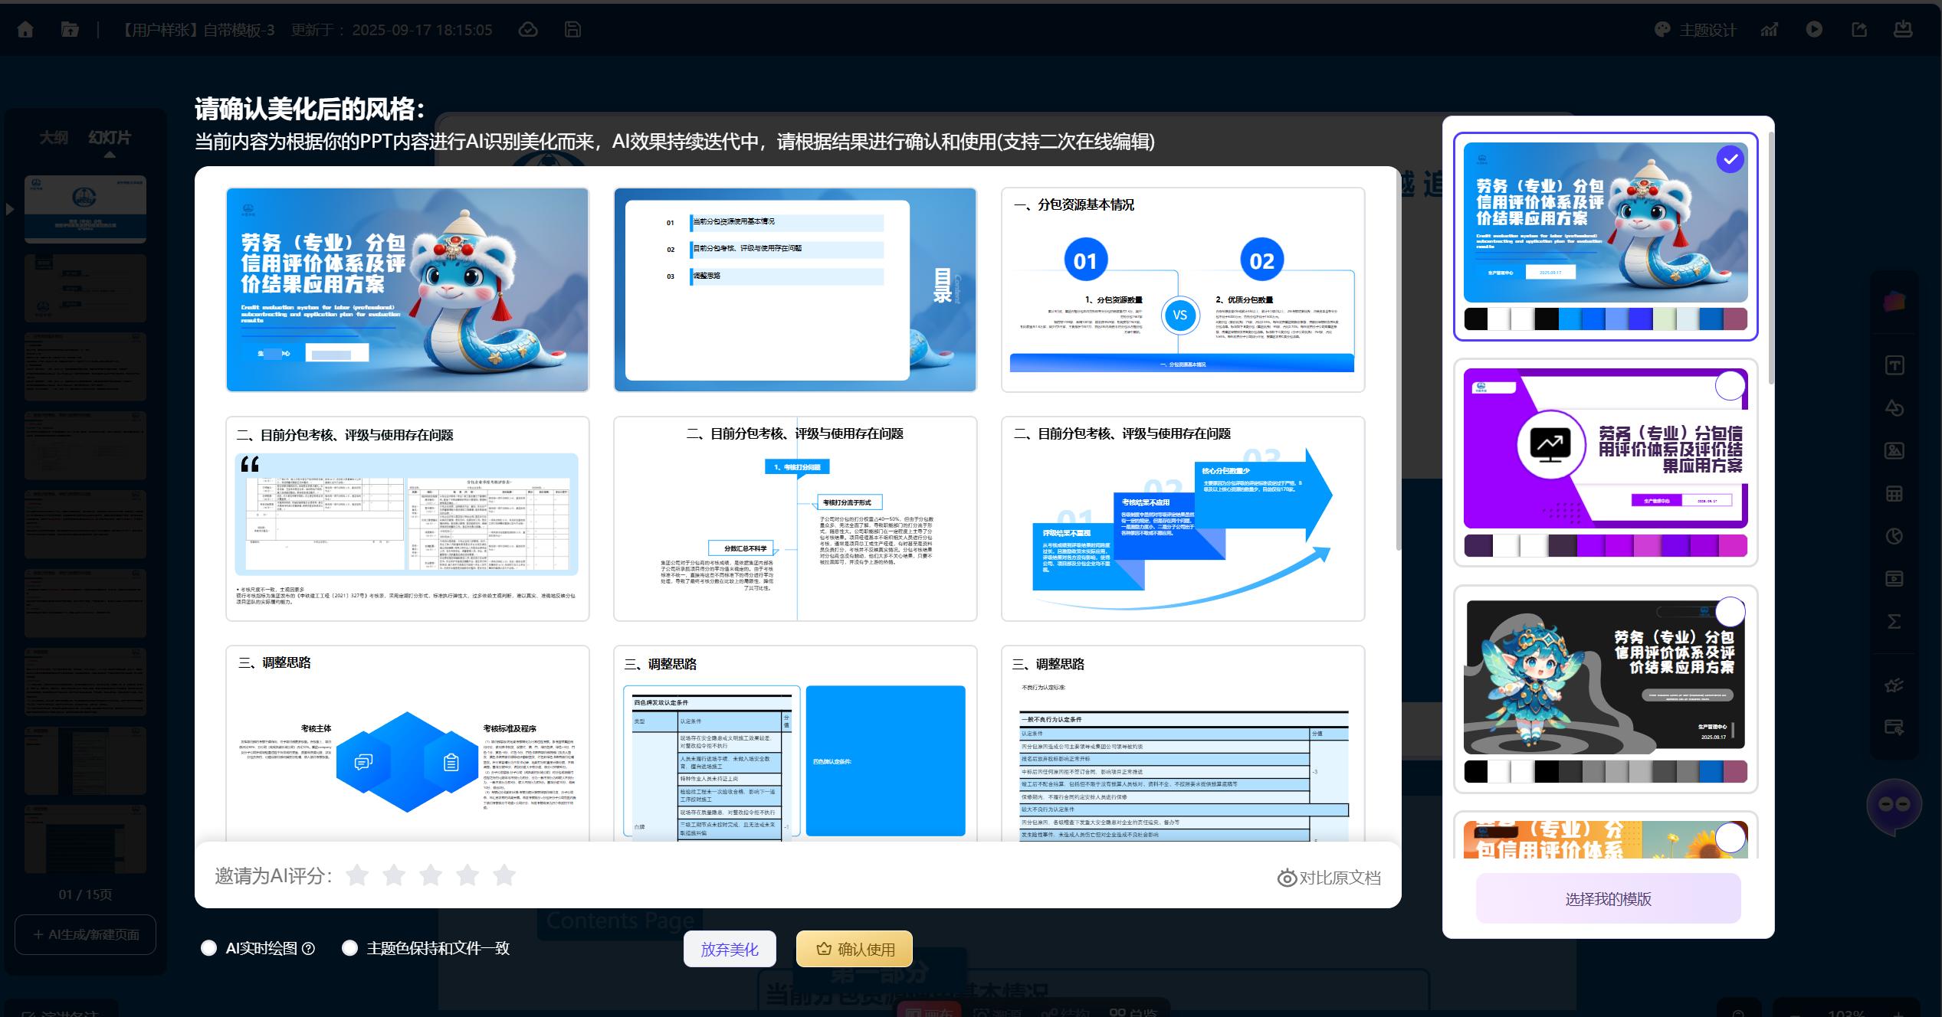Click the table icon in the right sidebar
1942x1017 pixels.
[x=1894, y=493]
